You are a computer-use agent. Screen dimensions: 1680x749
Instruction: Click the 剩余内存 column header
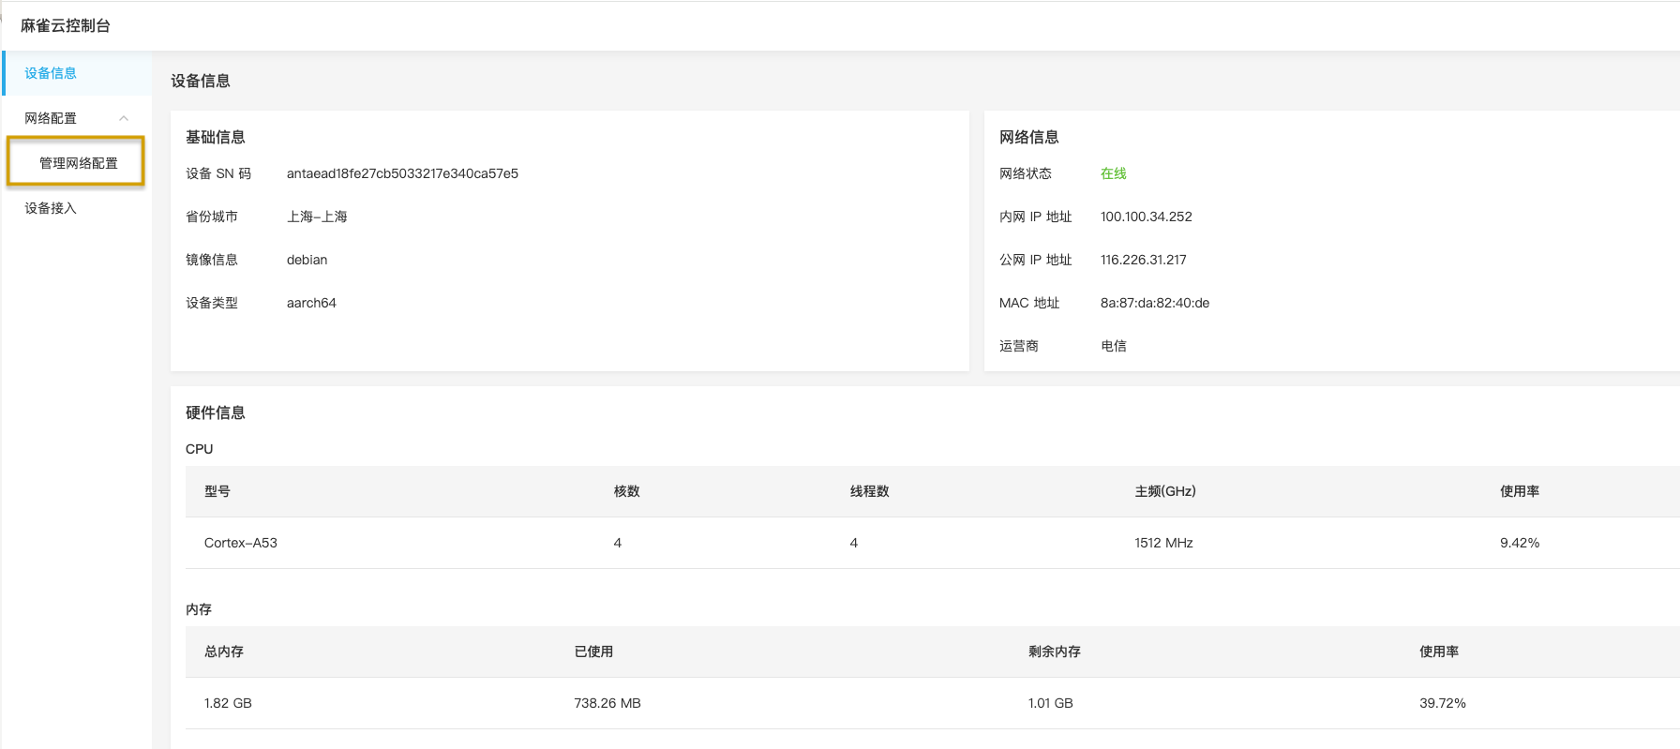[x=1055, y=652]
